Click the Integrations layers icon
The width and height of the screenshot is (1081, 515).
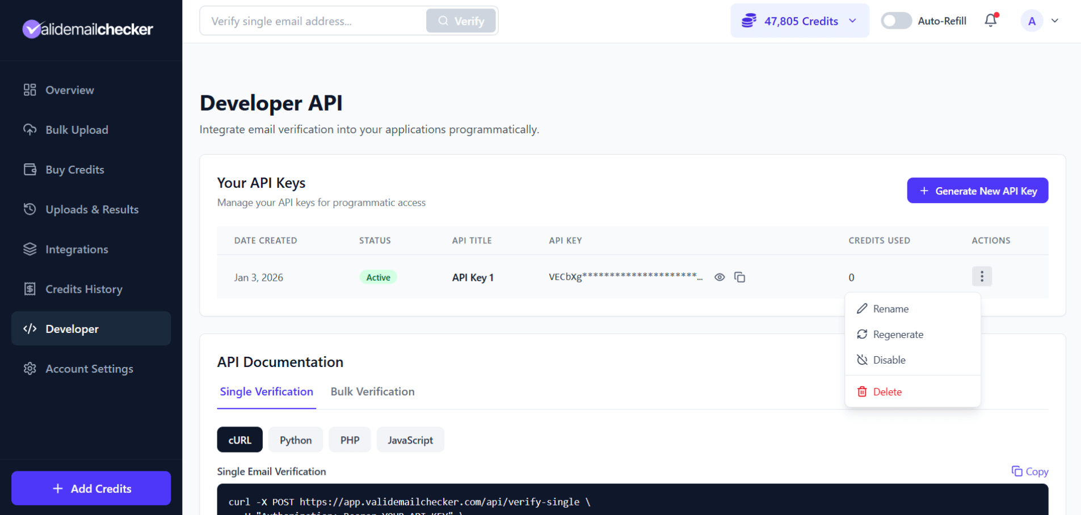(x=30, y=249)
